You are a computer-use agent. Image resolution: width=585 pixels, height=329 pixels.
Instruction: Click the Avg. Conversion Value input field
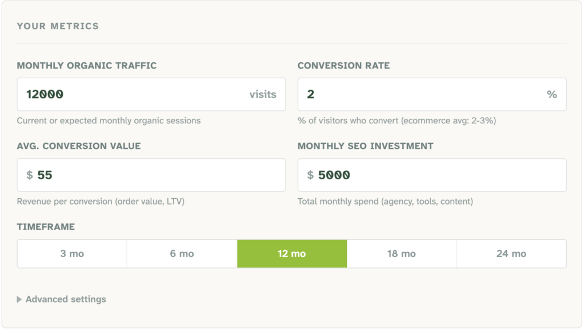click(x=160, y=175)
